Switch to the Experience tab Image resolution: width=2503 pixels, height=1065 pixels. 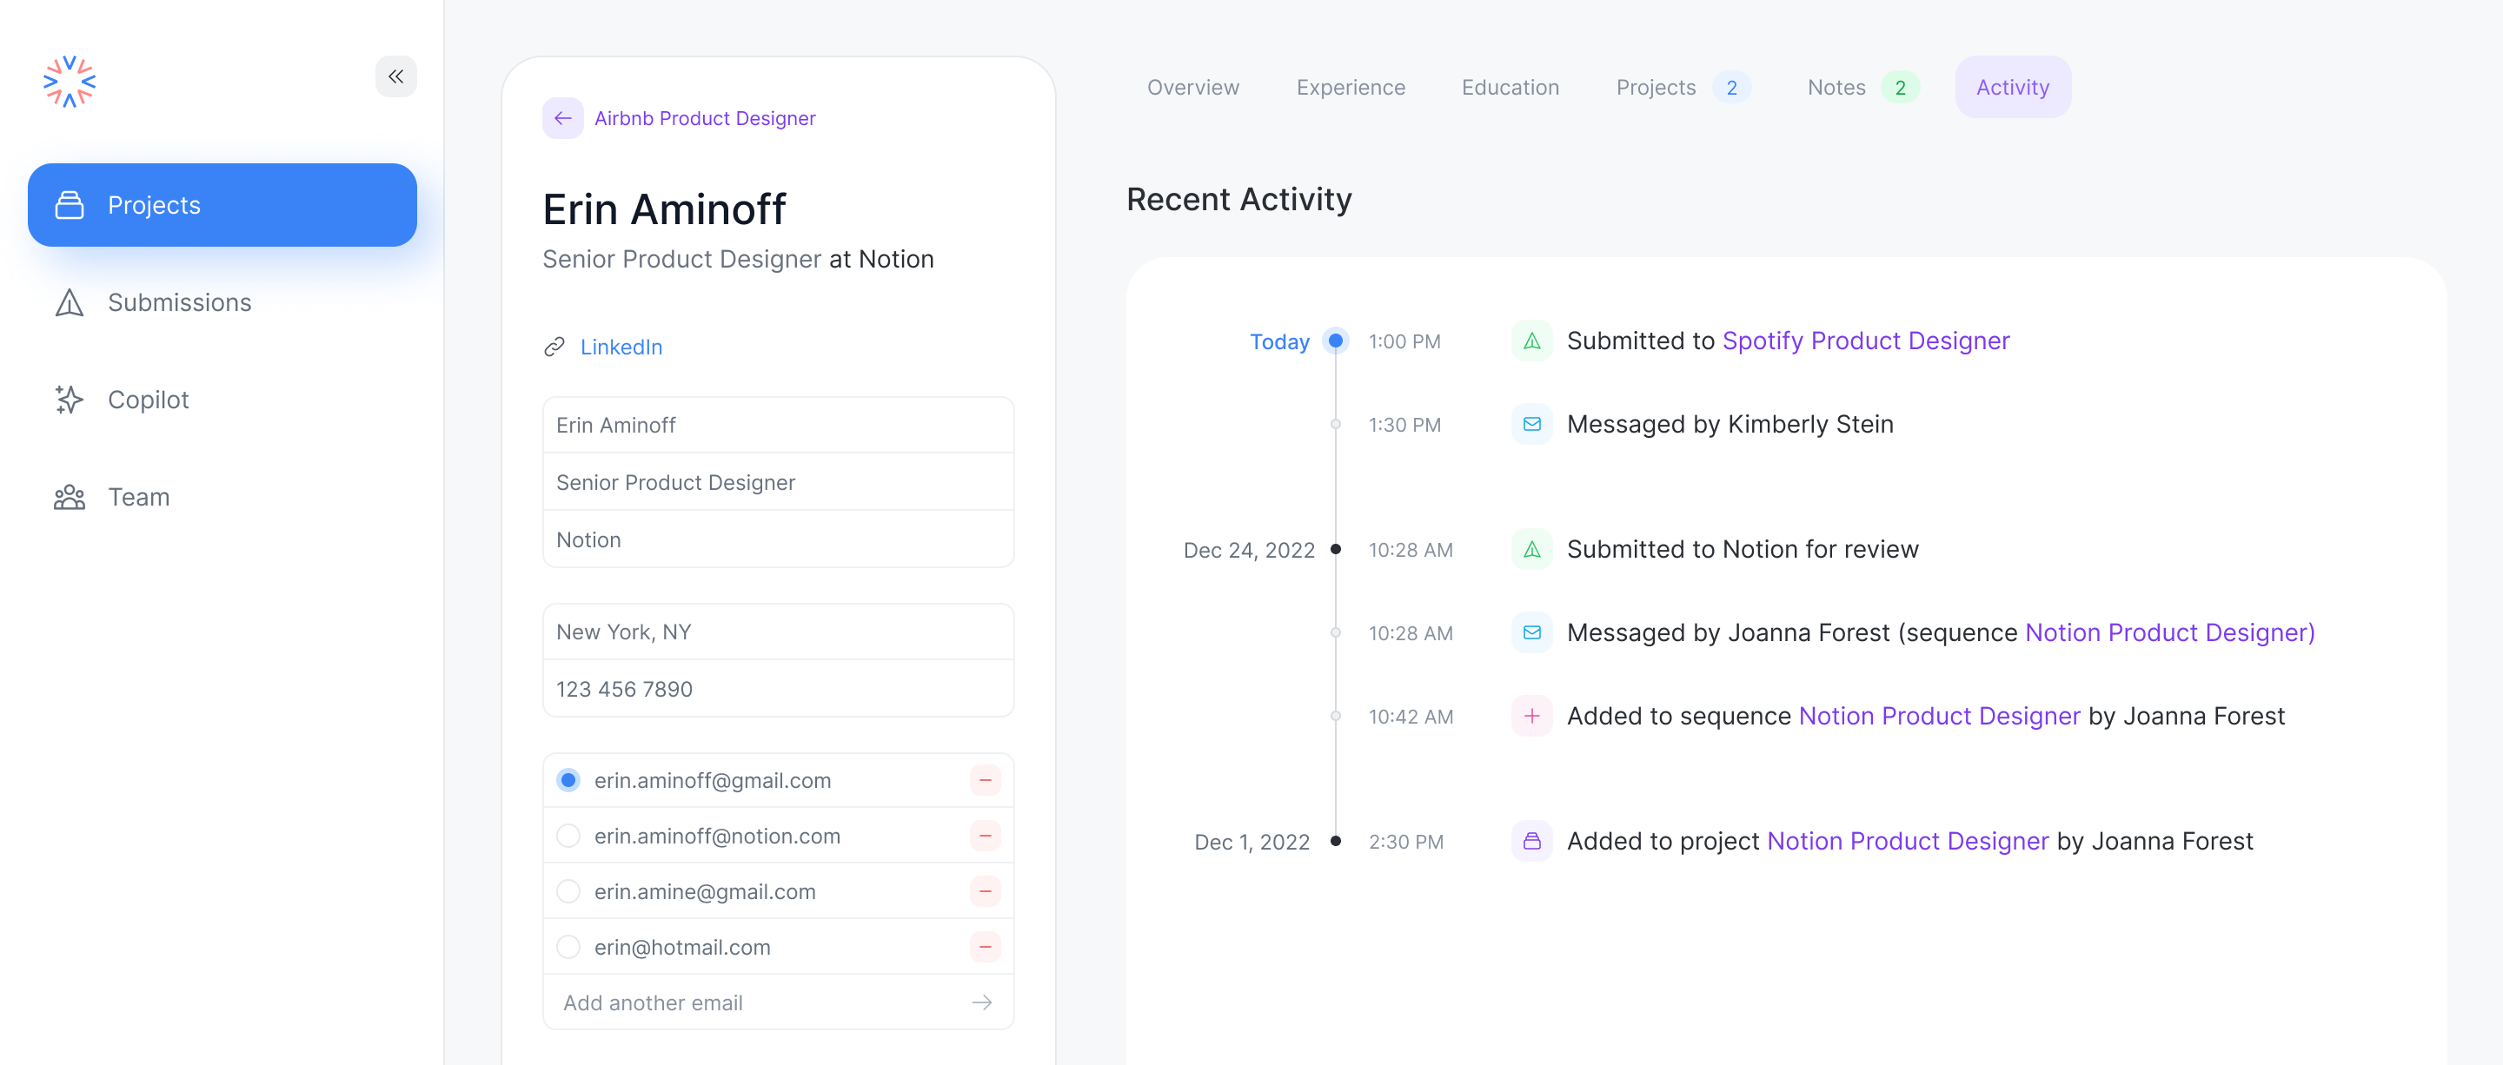tap(1351, 88)
